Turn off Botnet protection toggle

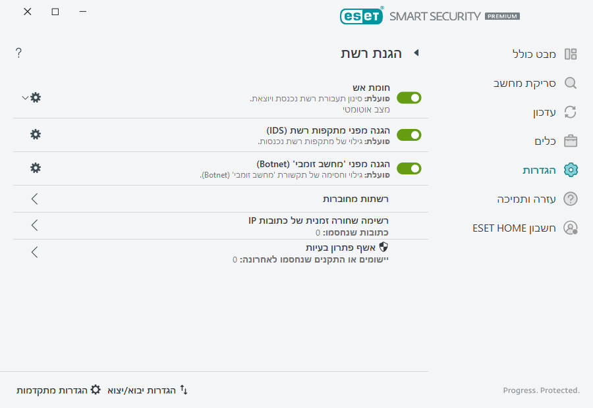pos(409,168)
